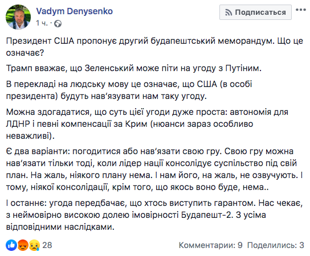Click the sentence 'Трамп вважає, що Зеленський'
This screenshot has width=310, height=256.
click(134, 68)
